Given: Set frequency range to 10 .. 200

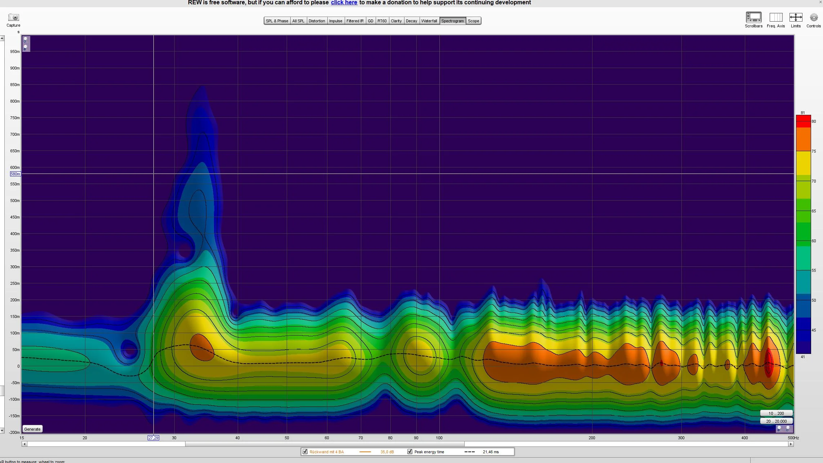Looking at the screenshot, I should pyautogui.click(x=776, y=413).
